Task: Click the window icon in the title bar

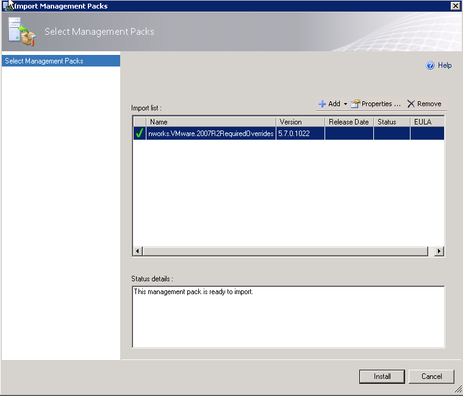Action: (x=8, y=5)
